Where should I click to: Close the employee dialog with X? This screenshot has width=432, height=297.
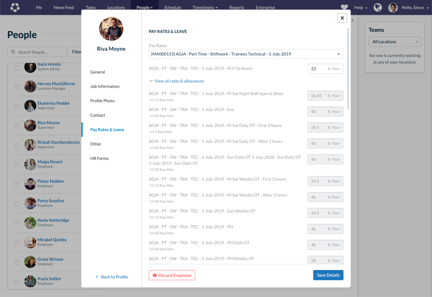(342, 18)
